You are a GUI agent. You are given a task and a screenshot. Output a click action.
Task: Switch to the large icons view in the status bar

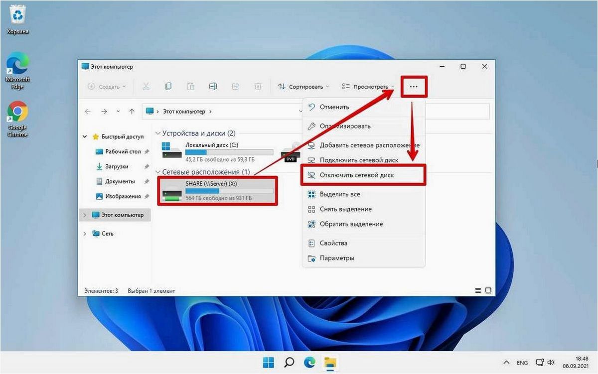(488, 290)
